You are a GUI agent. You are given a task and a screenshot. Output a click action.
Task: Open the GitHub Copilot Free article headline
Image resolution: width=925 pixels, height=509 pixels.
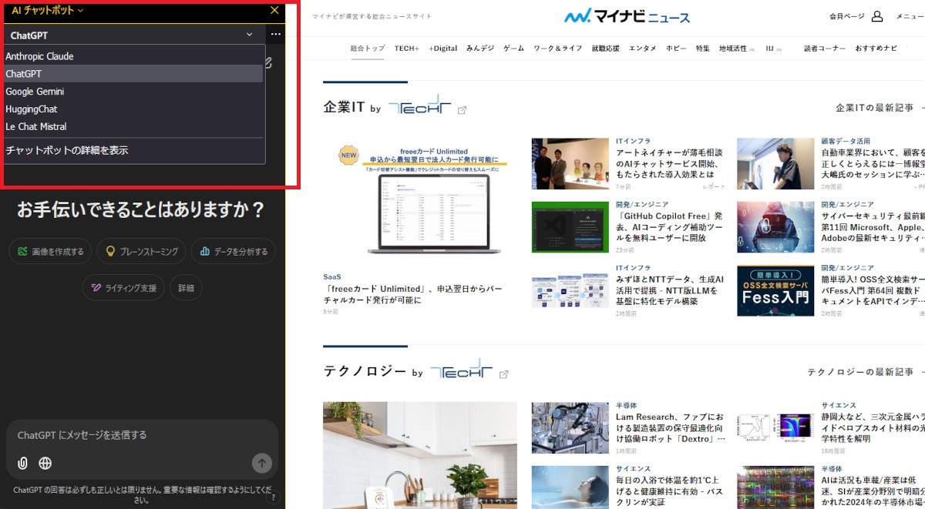pos(669,227)
